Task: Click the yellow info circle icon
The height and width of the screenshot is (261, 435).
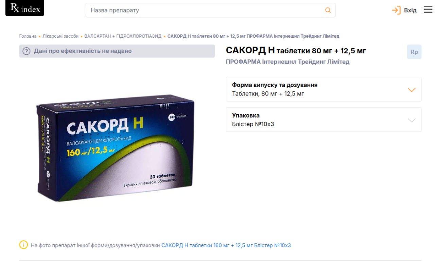Action: [23, 245]
